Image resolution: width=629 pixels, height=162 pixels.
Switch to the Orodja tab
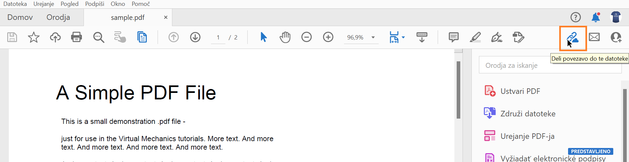click(58, 17)
